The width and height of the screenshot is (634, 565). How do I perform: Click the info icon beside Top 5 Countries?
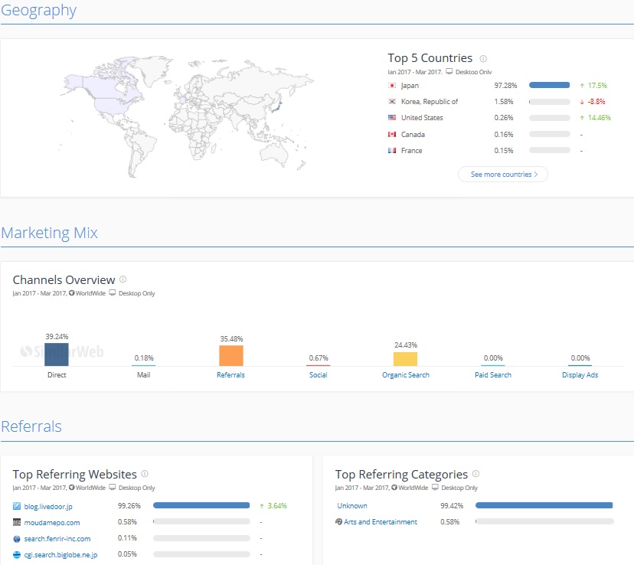pyautogui.click(x=483, y=59)
